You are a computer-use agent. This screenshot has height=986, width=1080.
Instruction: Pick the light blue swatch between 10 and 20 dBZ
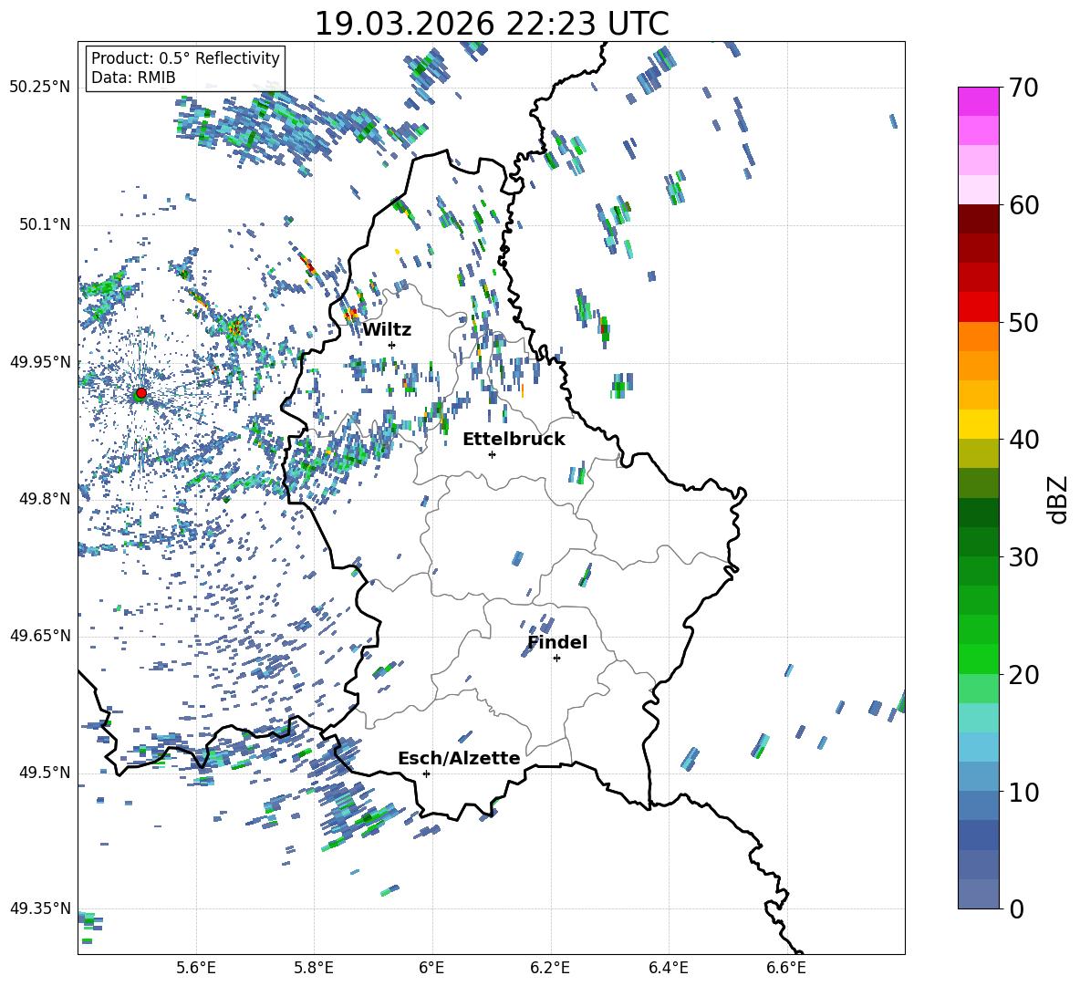(978, 747)
